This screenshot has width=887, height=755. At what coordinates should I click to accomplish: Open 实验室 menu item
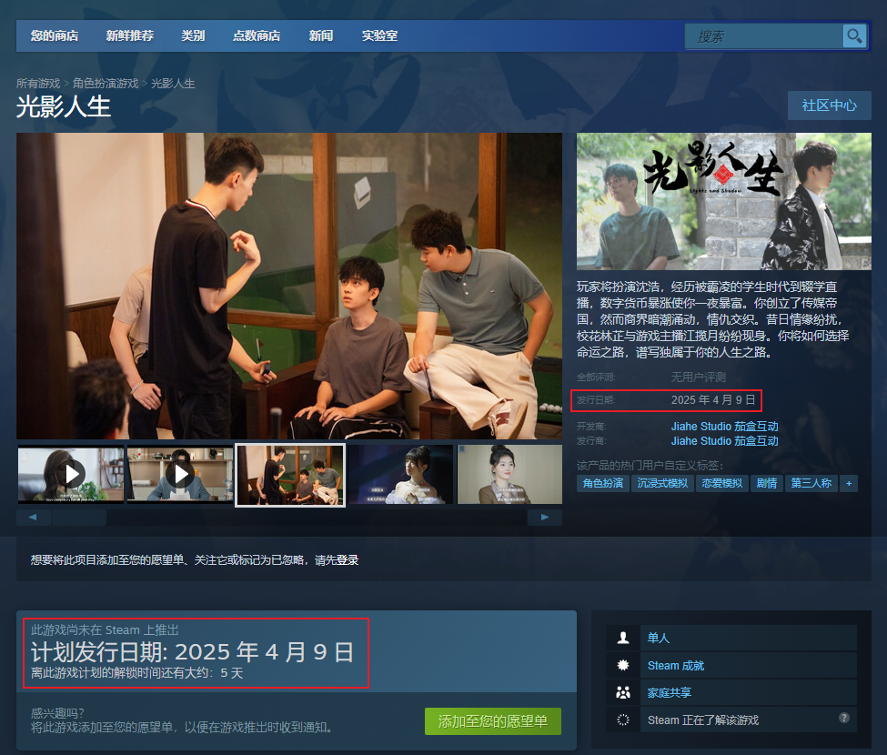pyautogui.click(x=379, y=35)
